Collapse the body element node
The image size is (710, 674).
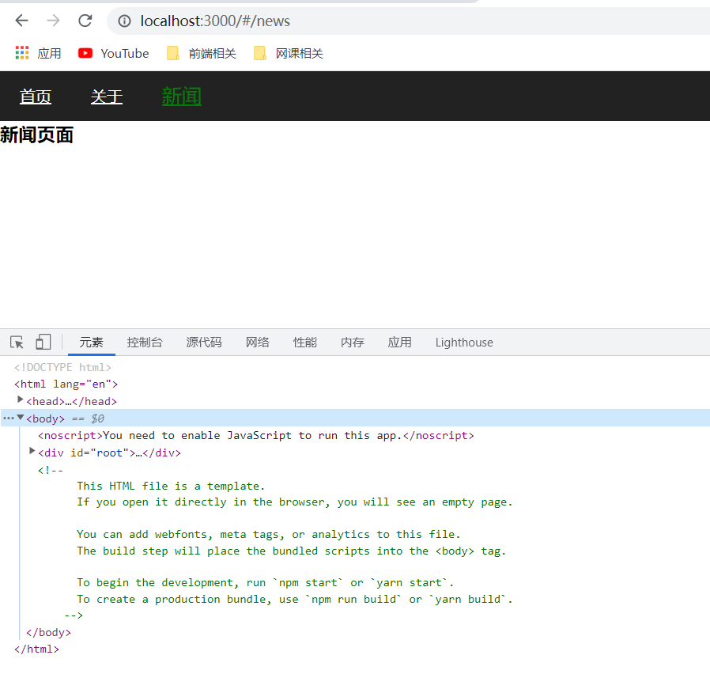[20, 418]
